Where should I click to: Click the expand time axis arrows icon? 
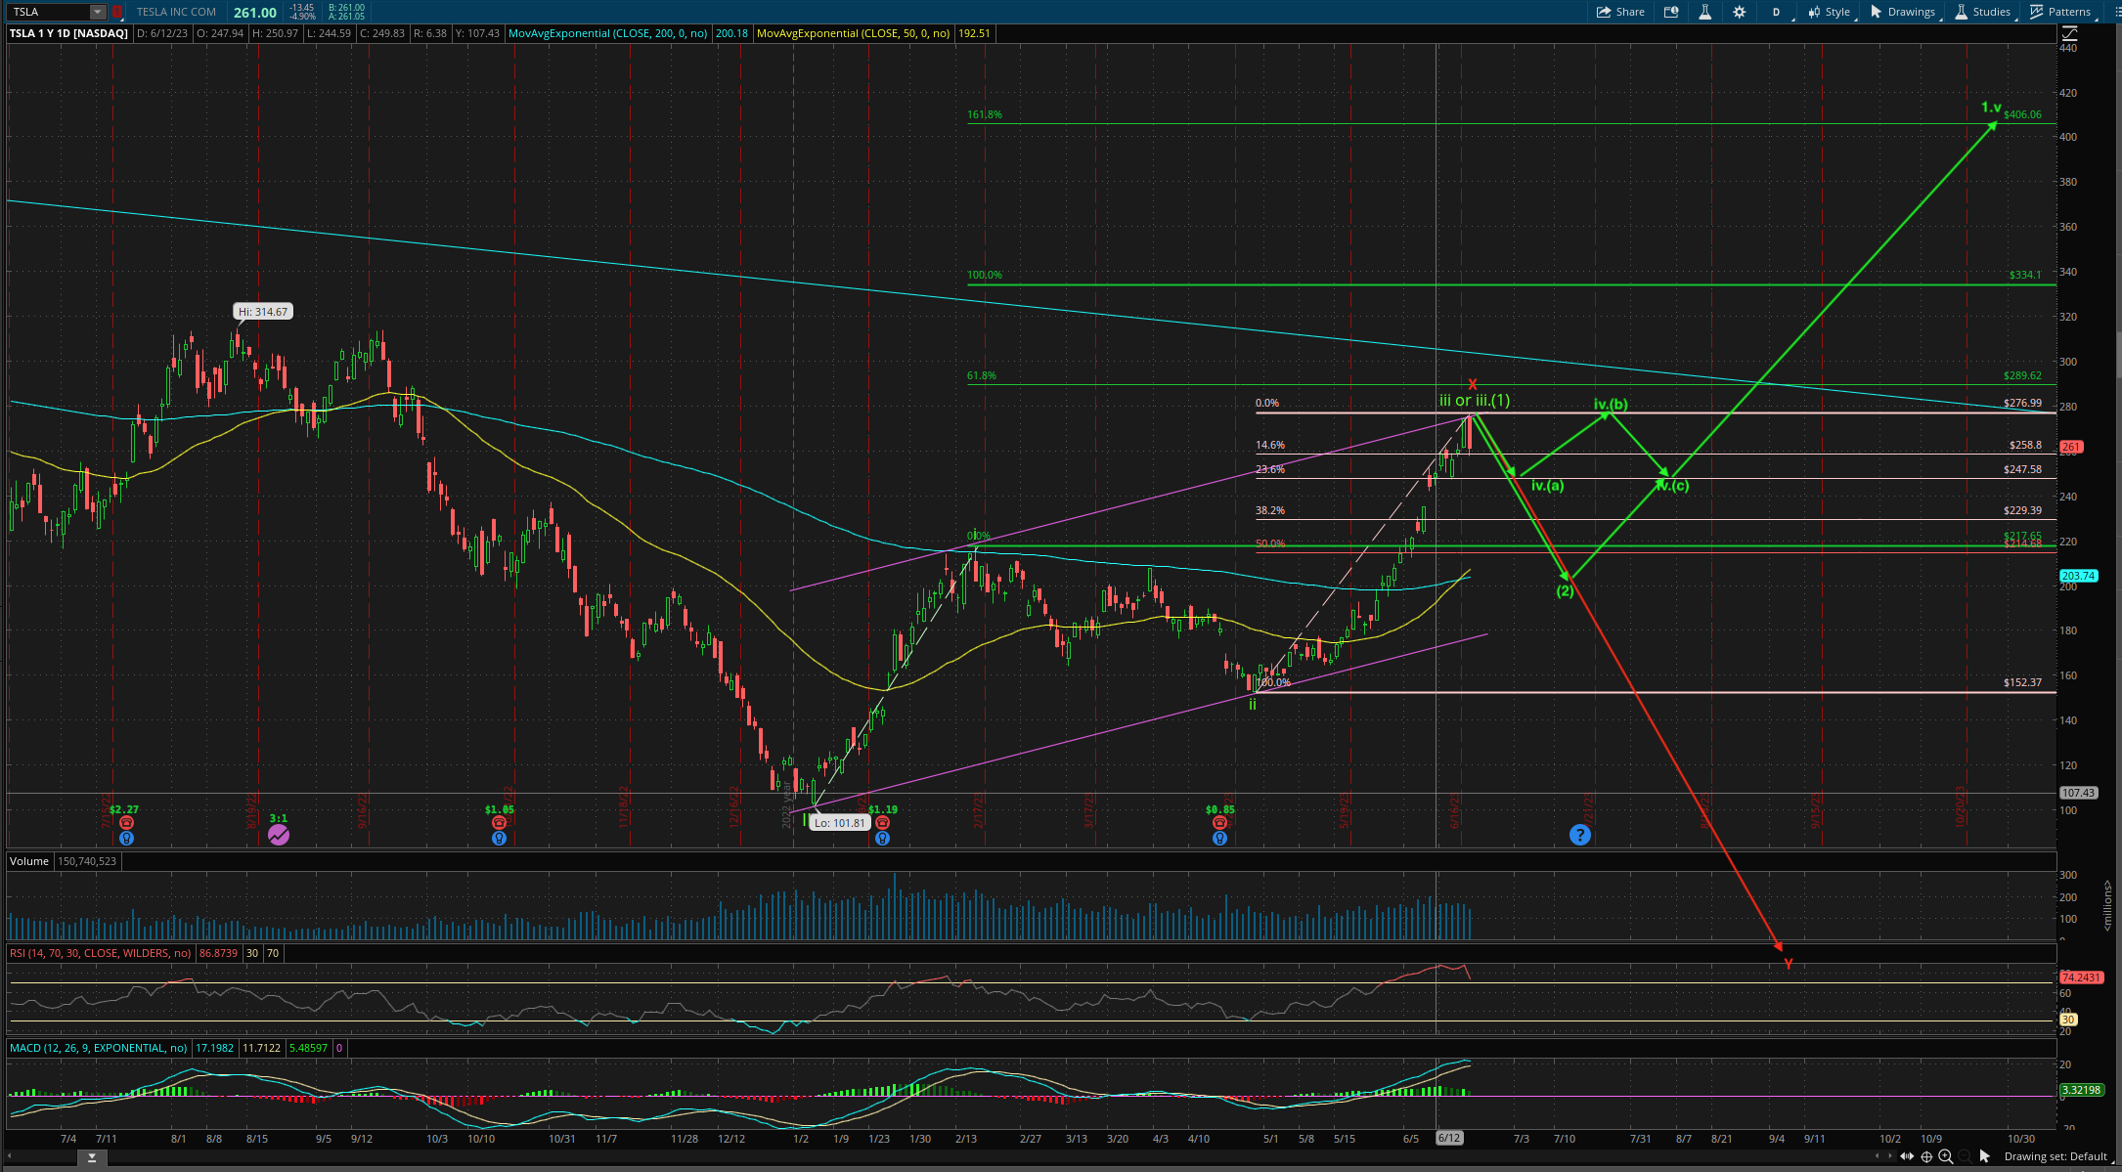[1907, 1156]
